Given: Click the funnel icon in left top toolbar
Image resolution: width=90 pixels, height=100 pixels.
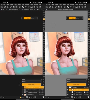Looking at the screenshot, I should (x=26, y=7).
